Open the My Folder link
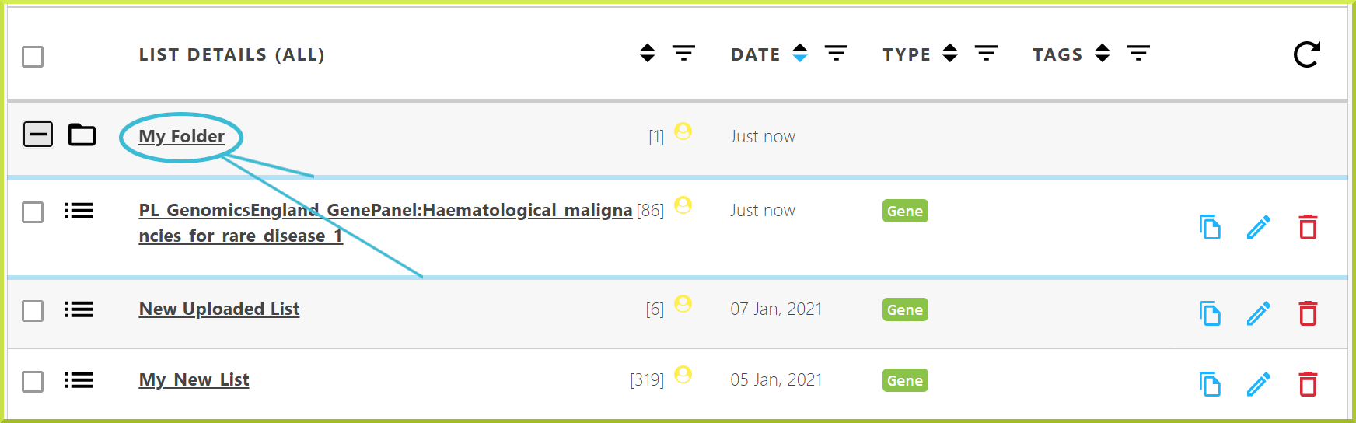 coord(182,137)
